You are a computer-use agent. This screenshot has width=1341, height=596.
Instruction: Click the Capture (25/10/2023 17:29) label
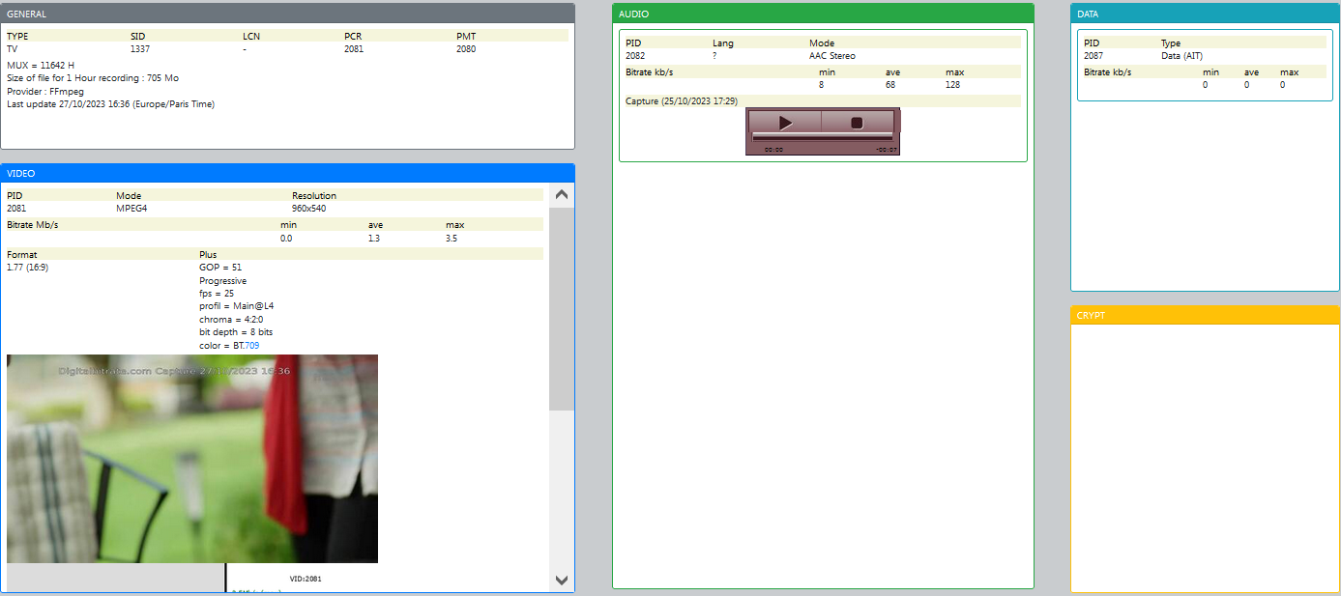coord(682,100)
